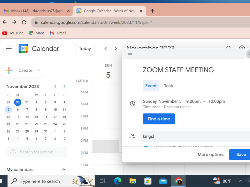
Task: Select November 5 in first-column mini calendar
Action: point(8,109)
